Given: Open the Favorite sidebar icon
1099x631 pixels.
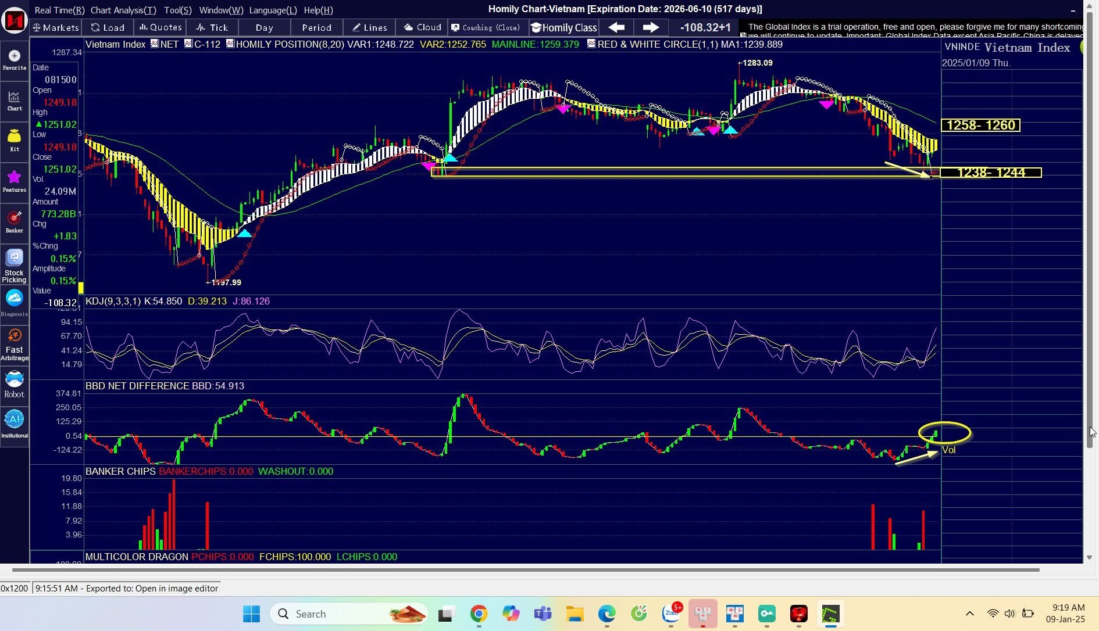Looking at the screenshot, I should coord(15,59).
